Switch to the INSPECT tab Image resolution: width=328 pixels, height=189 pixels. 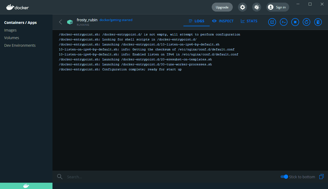(x=223, y=21)
